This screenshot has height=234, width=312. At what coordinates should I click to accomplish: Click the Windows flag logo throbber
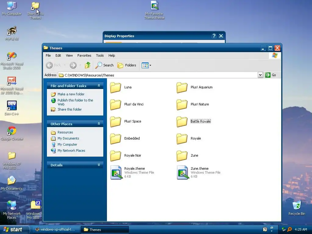(x=275, y=55)
